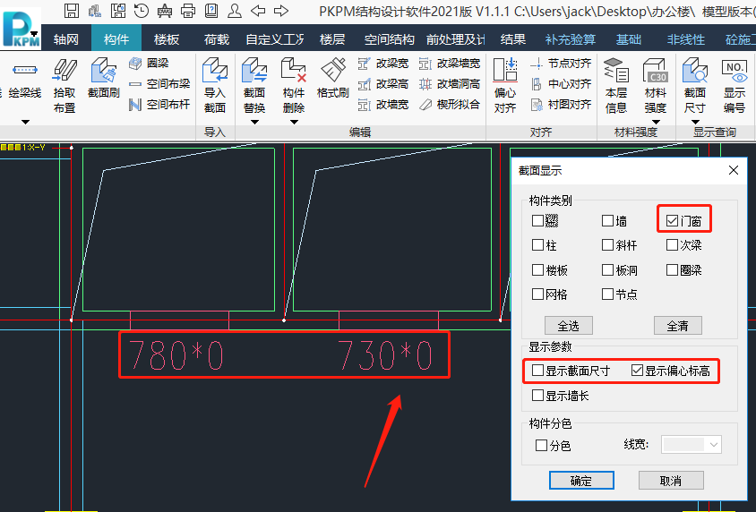The width and height of the screenshot is (756, 512).
Task: Click the 改墙宽 tool
Action: (x=383, y=105)
